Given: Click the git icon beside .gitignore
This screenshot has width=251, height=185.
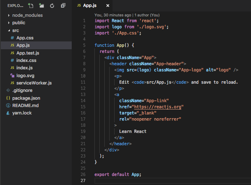Looking at the screenshot, I should tap(8, 90).
